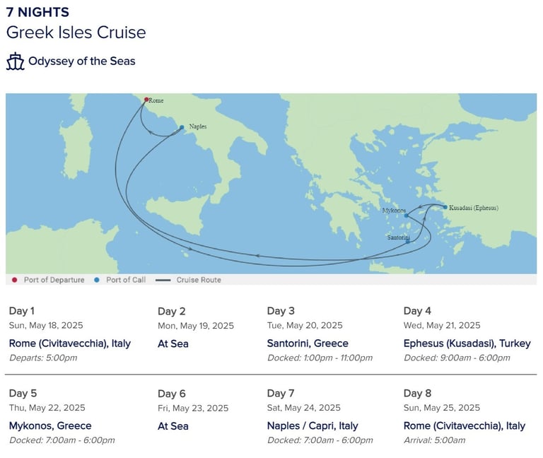Screen dimensions: 543x458
Task: Open Ephesus (Kusadasi), Turkey port details
Action: pos(467,343)
